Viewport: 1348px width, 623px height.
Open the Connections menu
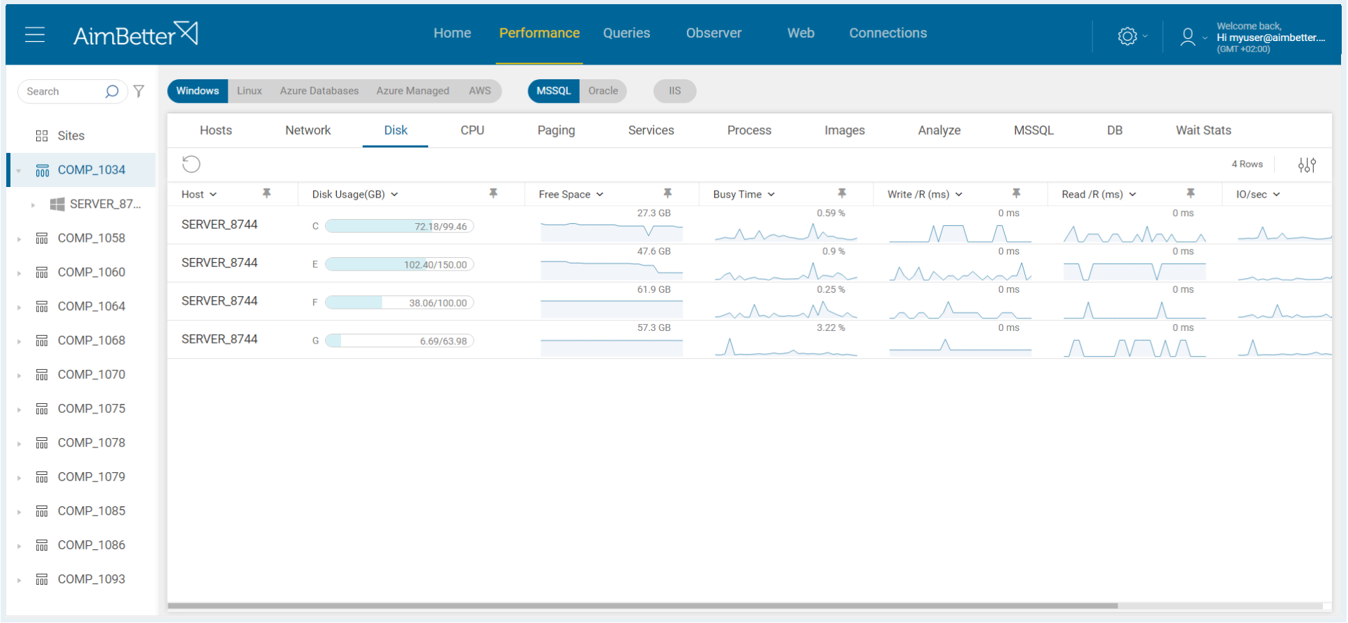888,33
